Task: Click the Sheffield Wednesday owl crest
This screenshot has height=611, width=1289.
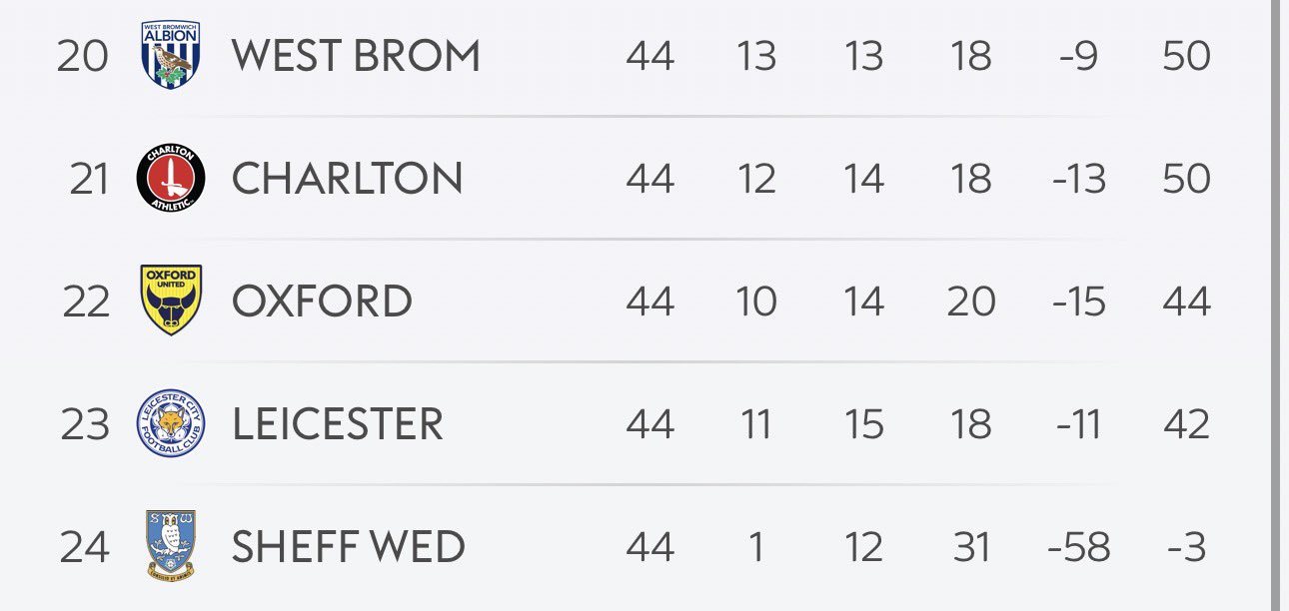Action: click(170, 545)
